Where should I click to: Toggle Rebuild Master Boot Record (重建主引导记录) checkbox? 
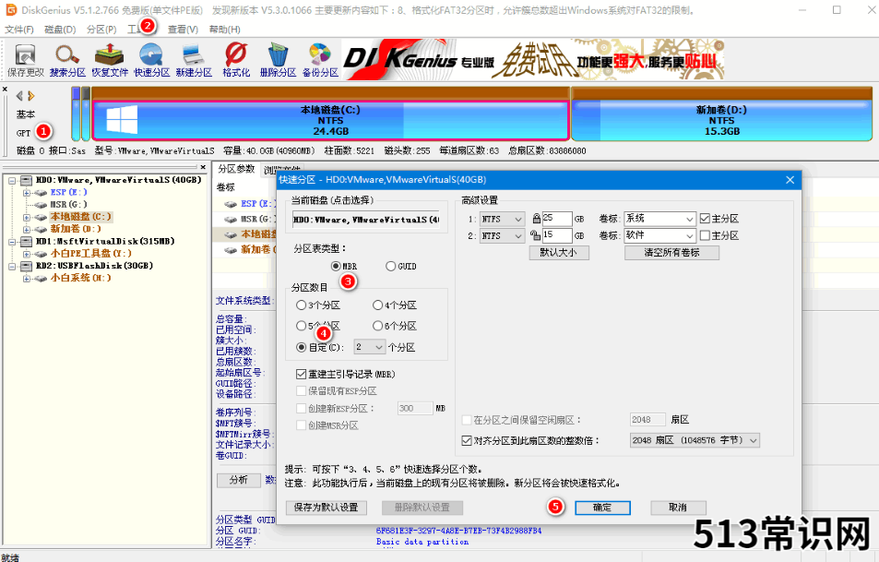(301, 374)
